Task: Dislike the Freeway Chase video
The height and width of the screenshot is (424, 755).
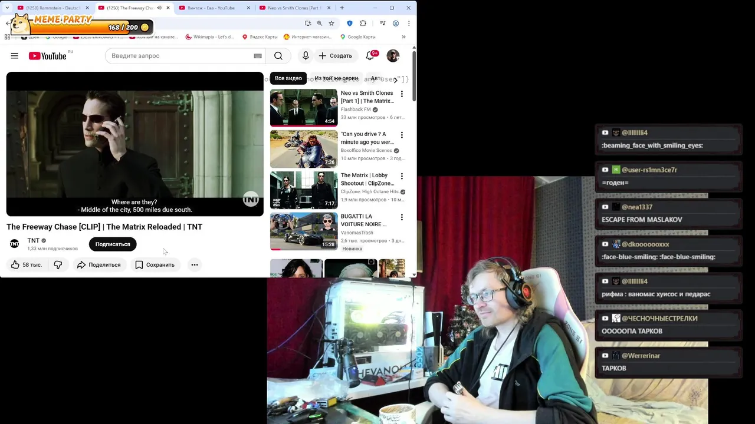Action: click(58, 265)
